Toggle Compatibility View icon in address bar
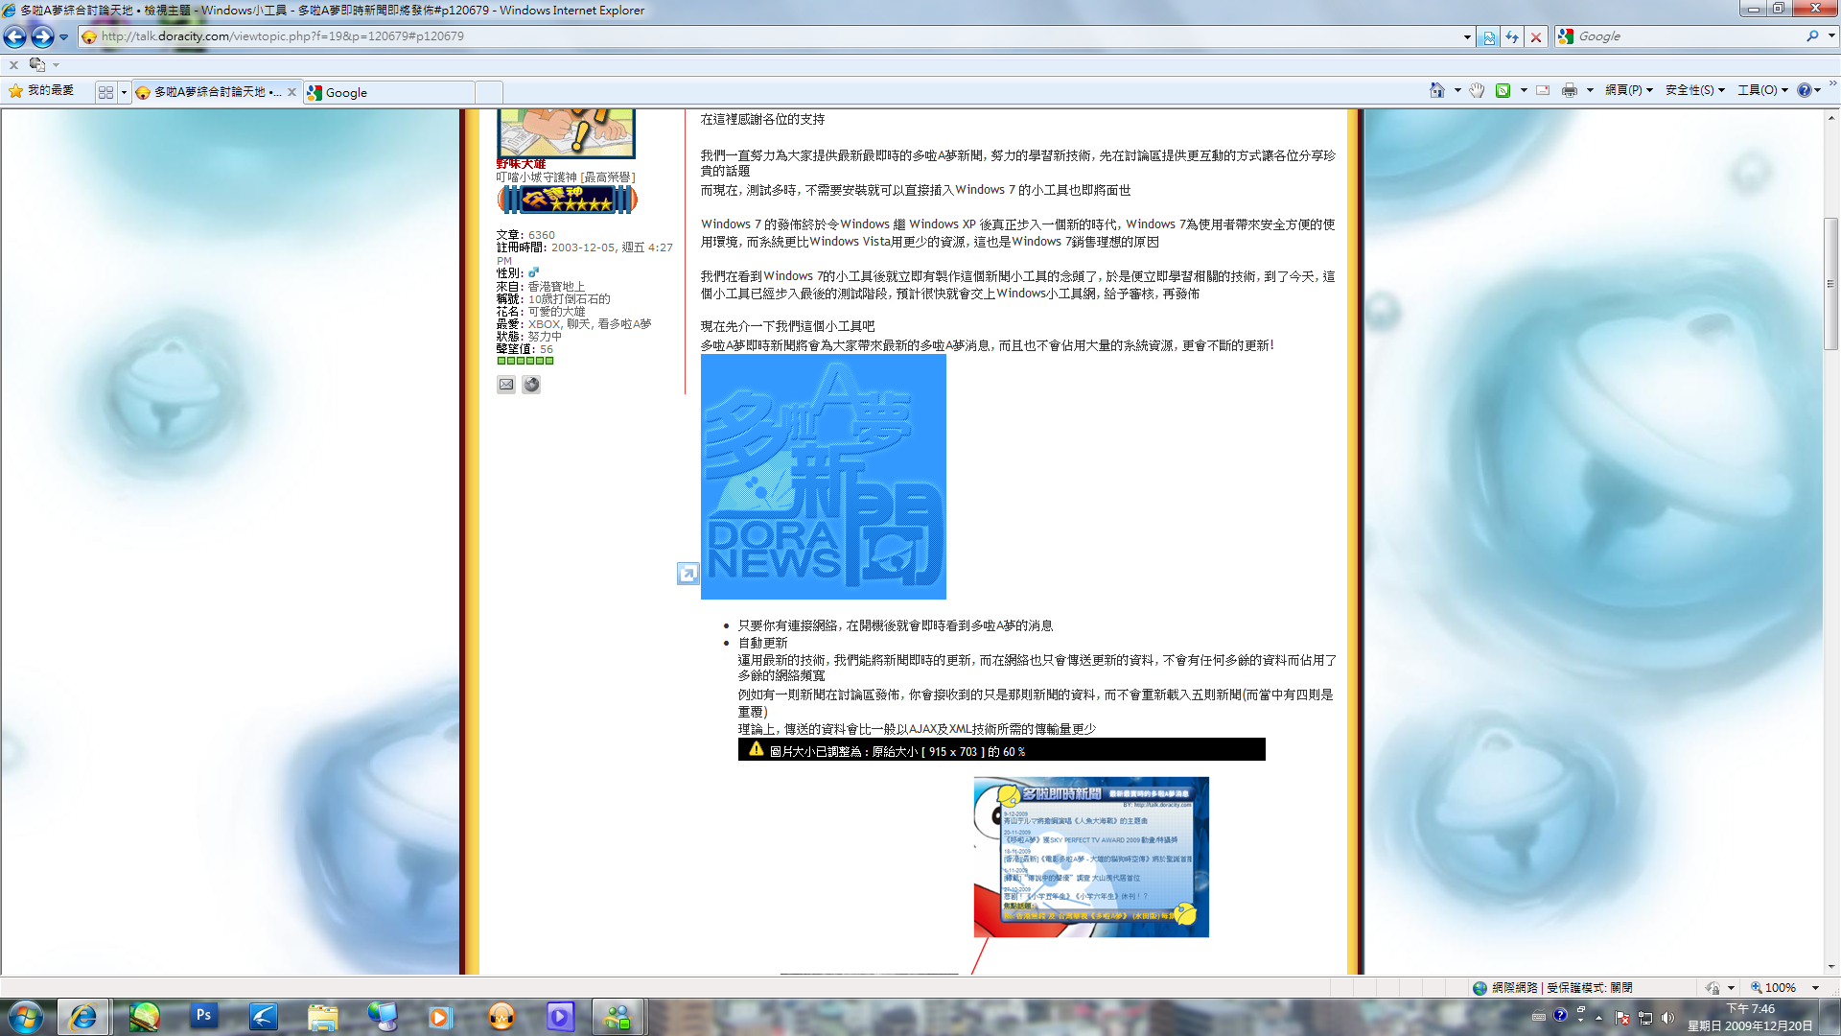Viewport: 1841px width, 1036px height. point(1489,36)
